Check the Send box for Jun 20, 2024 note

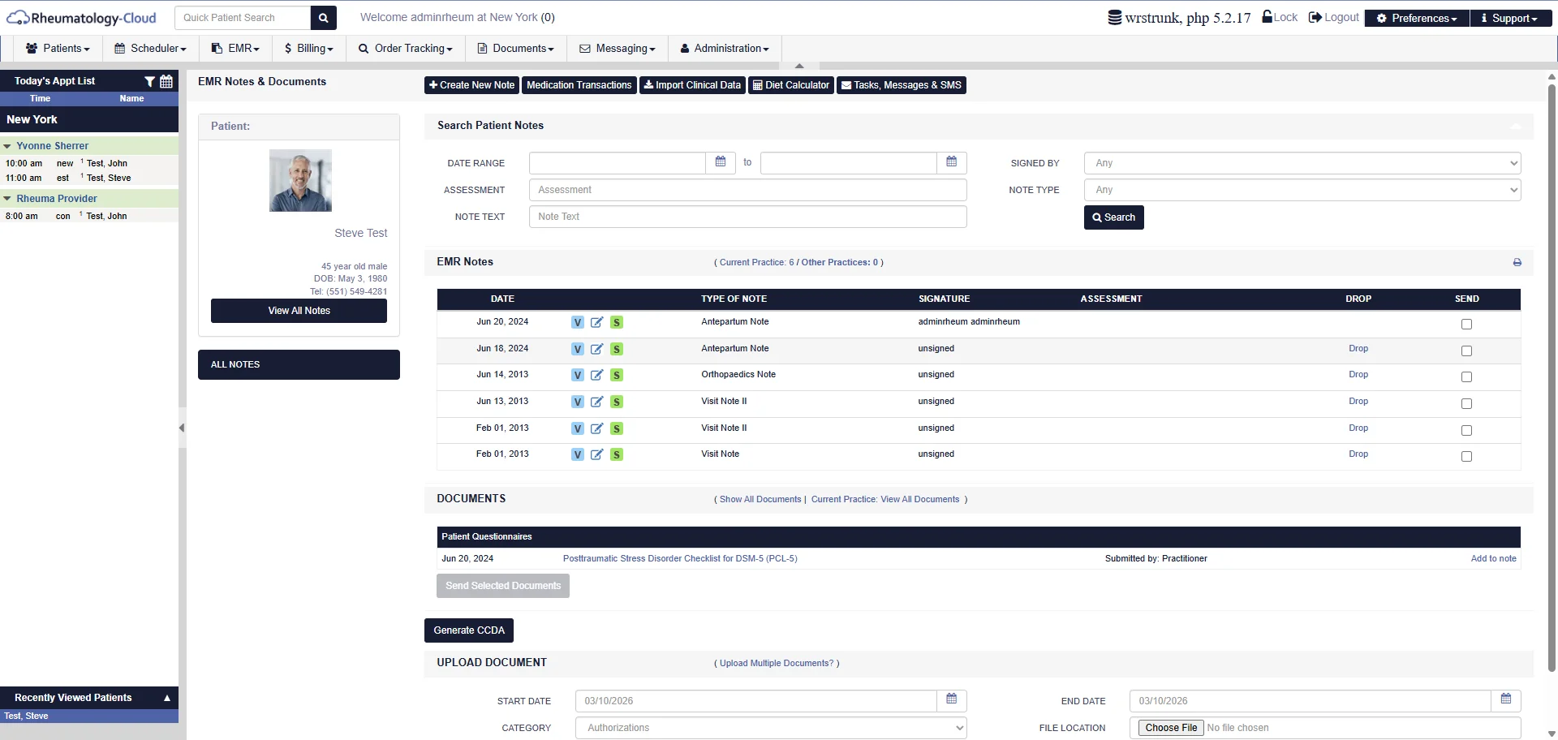pos(1465,324)
